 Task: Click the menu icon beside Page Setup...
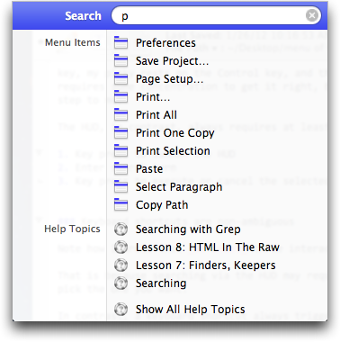coord(121,78)
